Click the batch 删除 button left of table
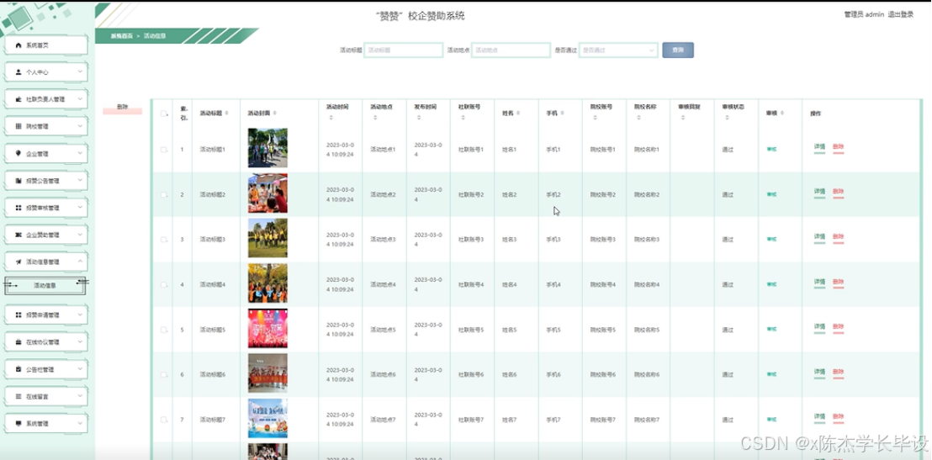Viewport: 932px width, 460px height. (x=123, y=108)
